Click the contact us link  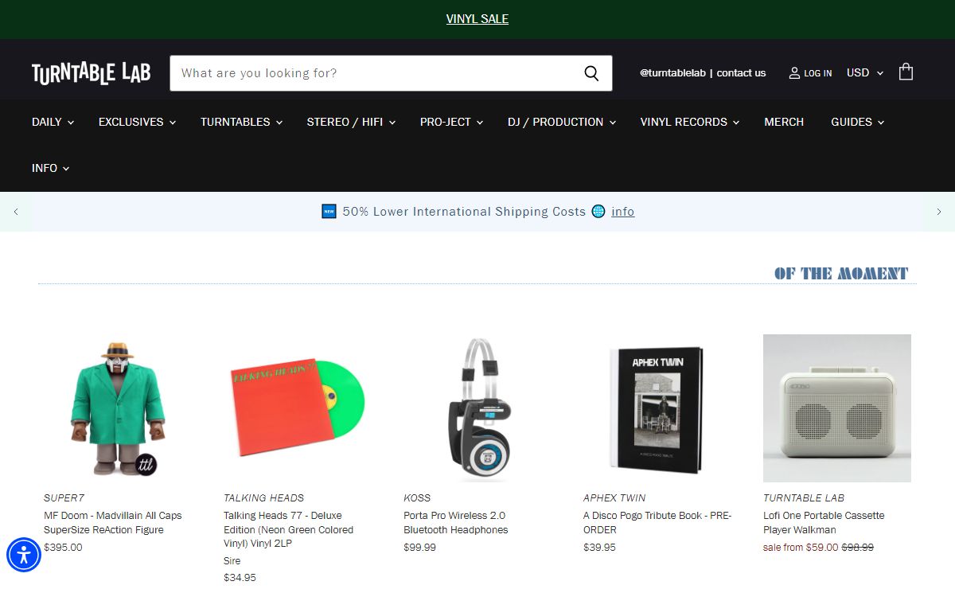coord(741,73)
